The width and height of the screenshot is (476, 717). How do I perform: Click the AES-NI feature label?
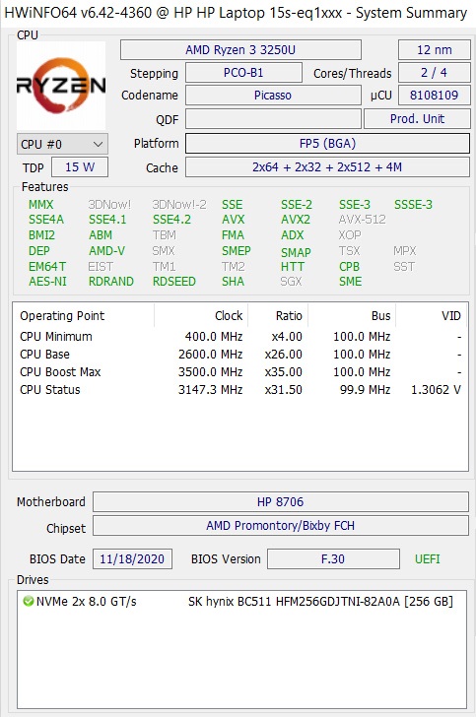pyautogui.click(x=47, y=282)
